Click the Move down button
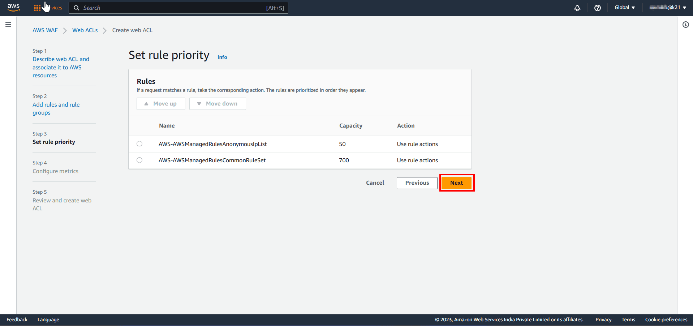The height and width of the screenshot is (326, 693). tap(218, 104)
